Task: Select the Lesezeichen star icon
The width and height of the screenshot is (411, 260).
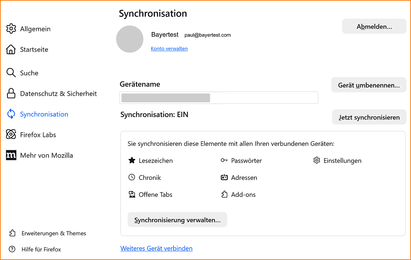Action: click(x=132, y=161)
